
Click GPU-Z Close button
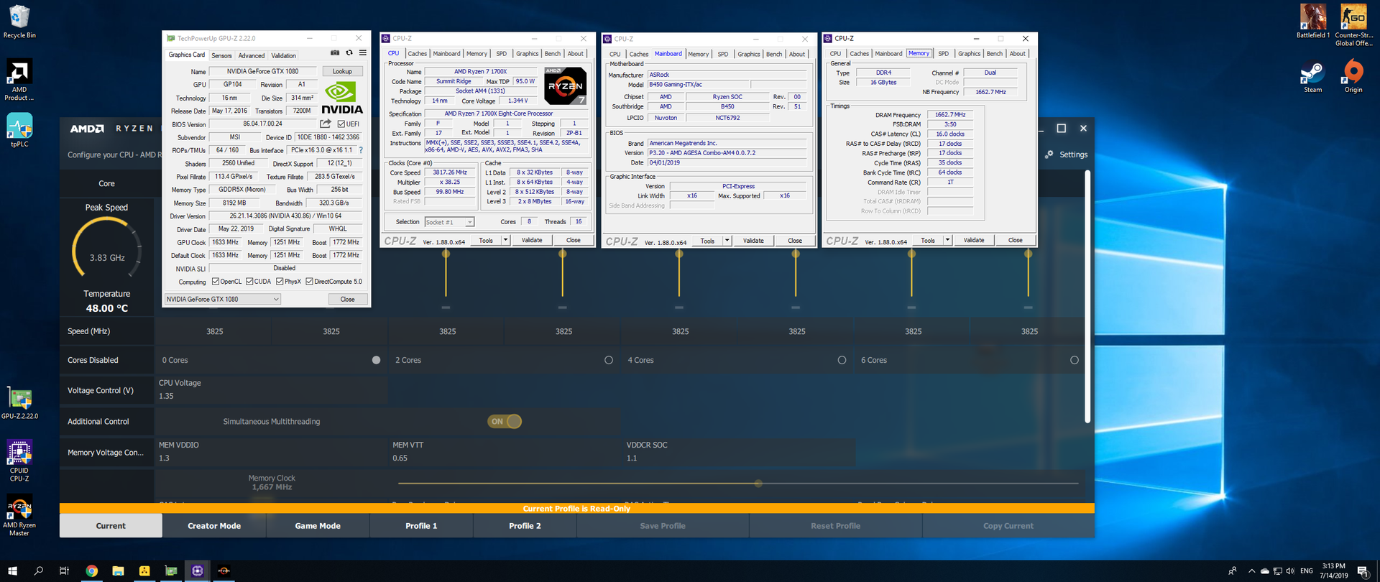[347, 299]
